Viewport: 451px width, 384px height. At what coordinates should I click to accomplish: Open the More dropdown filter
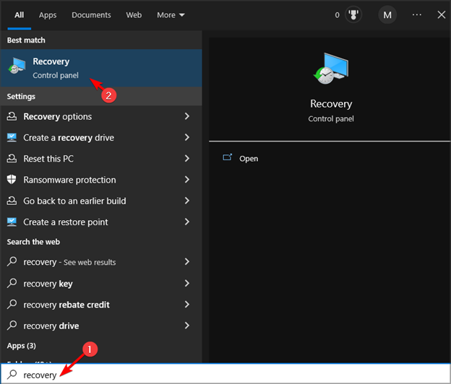(x=171, y=15)
